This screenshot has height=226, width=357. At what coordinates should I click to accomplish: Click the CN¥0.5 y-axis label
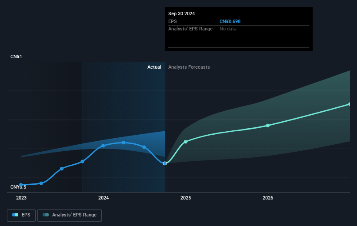18,187
